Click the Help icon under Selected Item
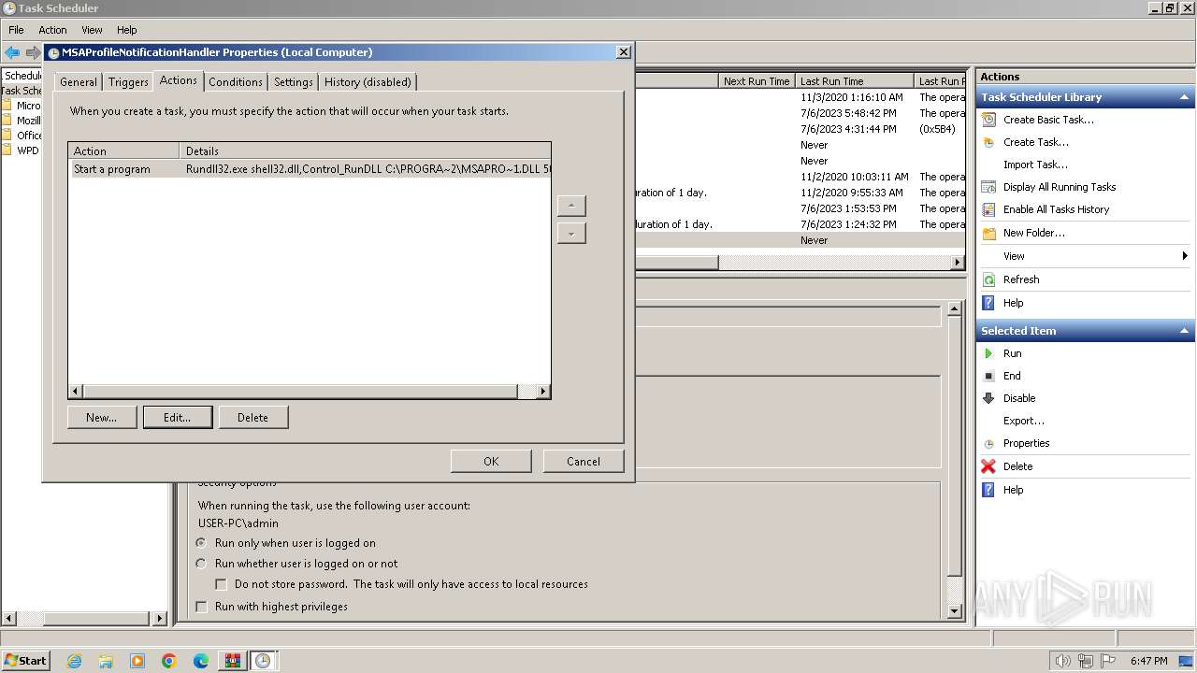Screen dimensions: 1197x673 point(988,490)
